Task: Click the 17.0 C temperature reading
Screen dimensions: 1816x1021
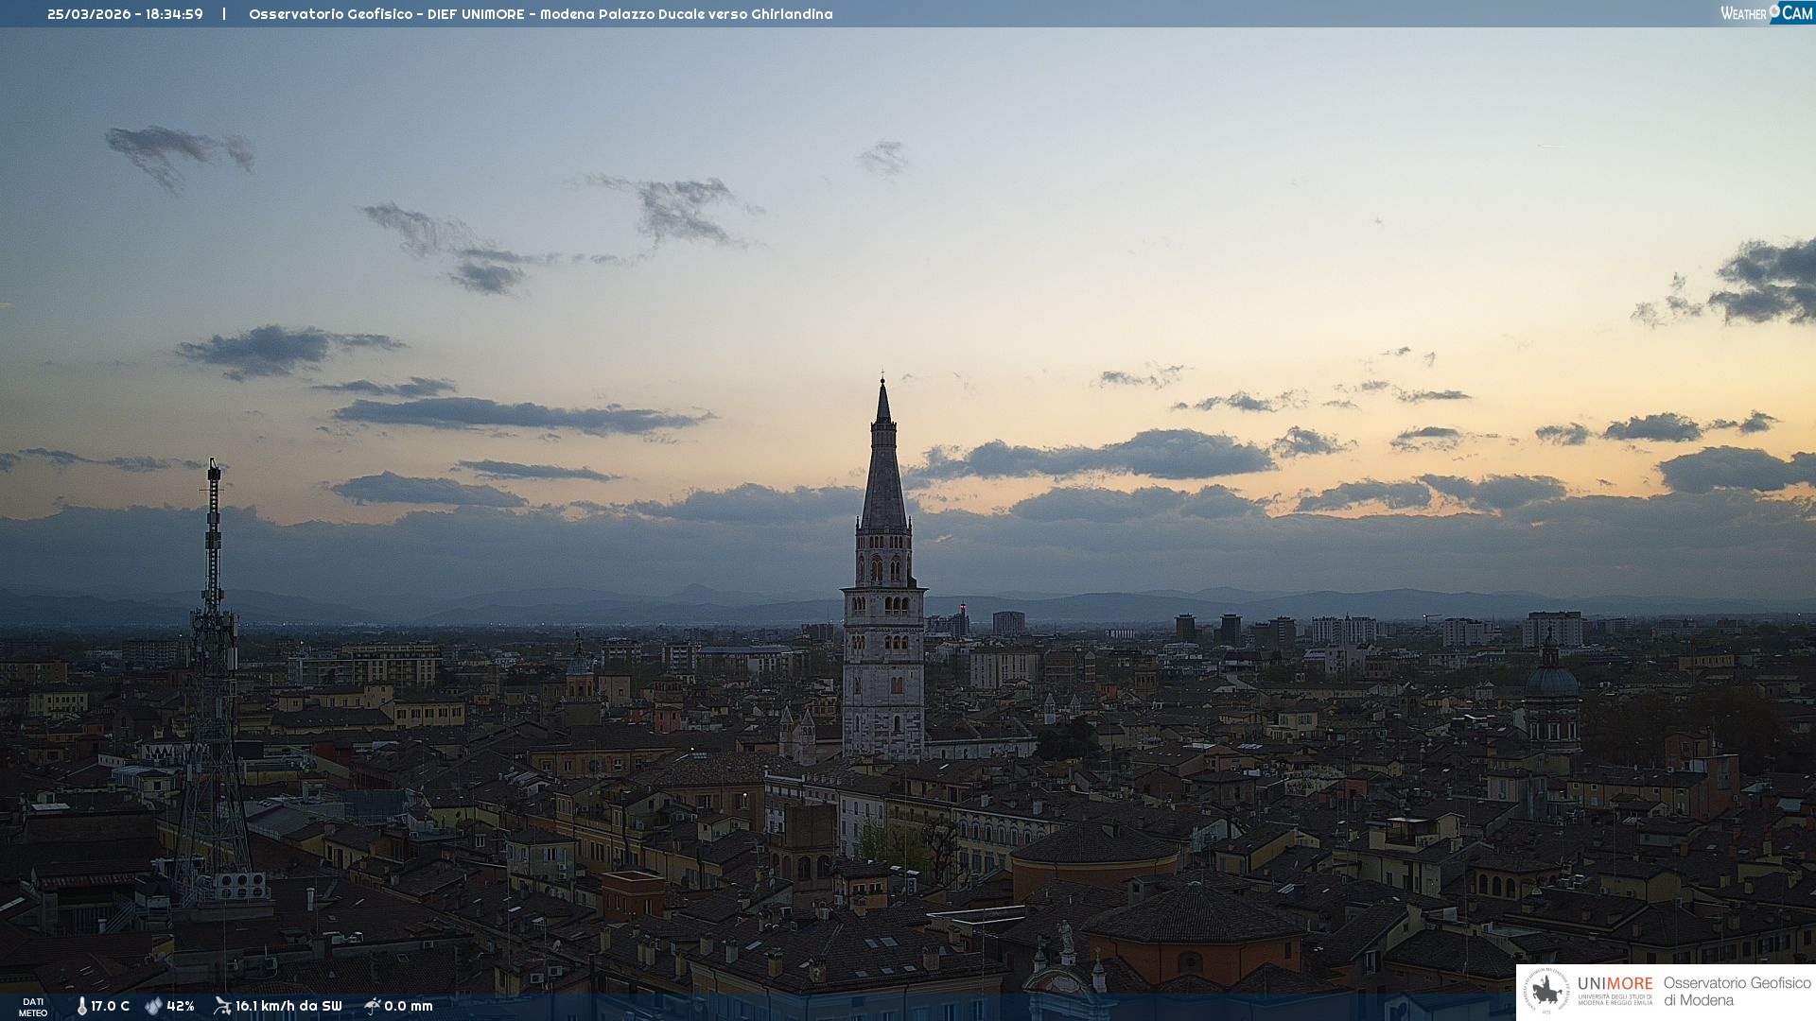Action: (111, 1006)
